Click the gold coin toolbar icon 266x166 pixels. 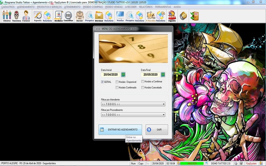pos(183,16)
